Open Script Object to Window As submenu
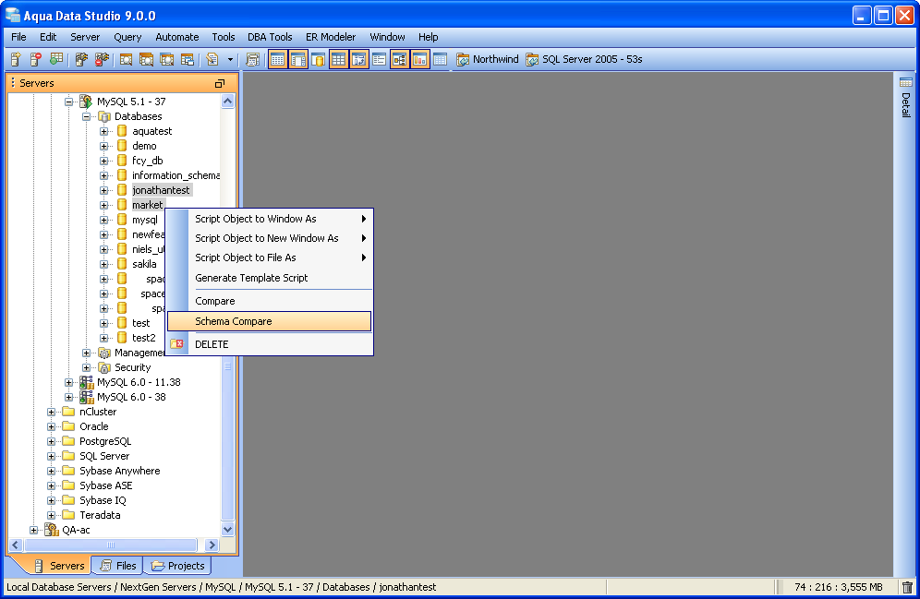920x599 pixels. point(270,219)
